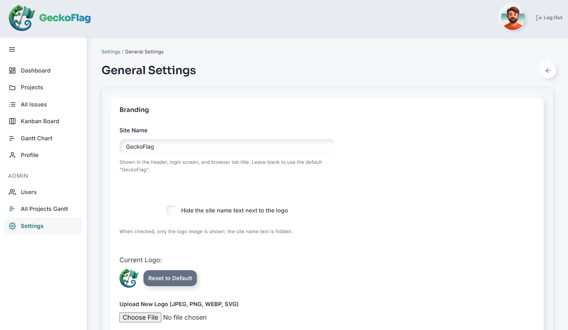Click the All Projects Gantt icon

(12, 209)
